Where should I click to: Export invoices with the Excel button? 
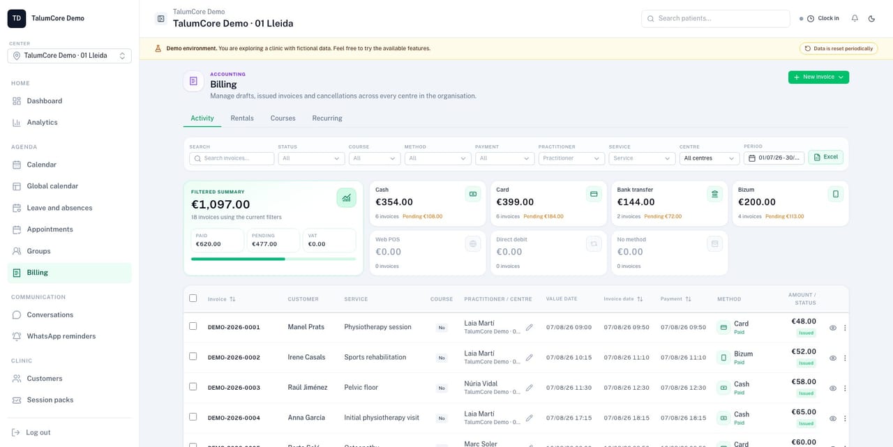825,158
